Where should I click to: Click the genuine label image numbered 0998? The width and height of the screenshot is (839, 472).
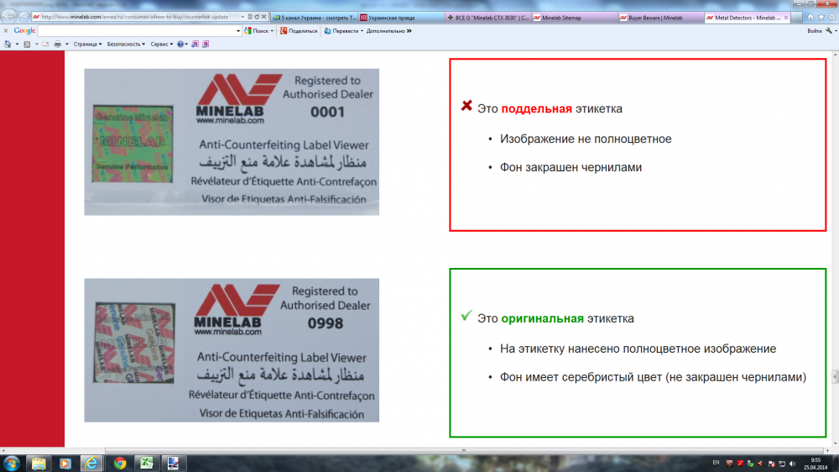click(x=232, y=350)
